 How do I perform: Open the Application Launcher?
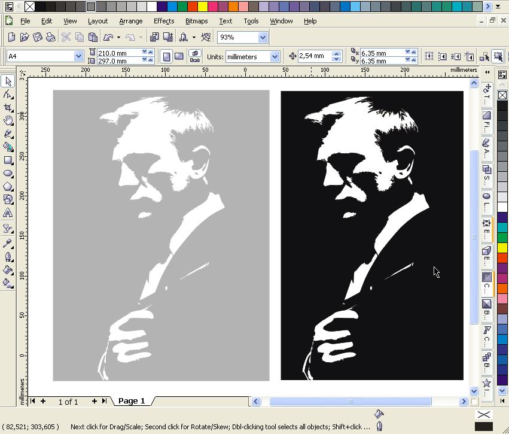[184, 37]
